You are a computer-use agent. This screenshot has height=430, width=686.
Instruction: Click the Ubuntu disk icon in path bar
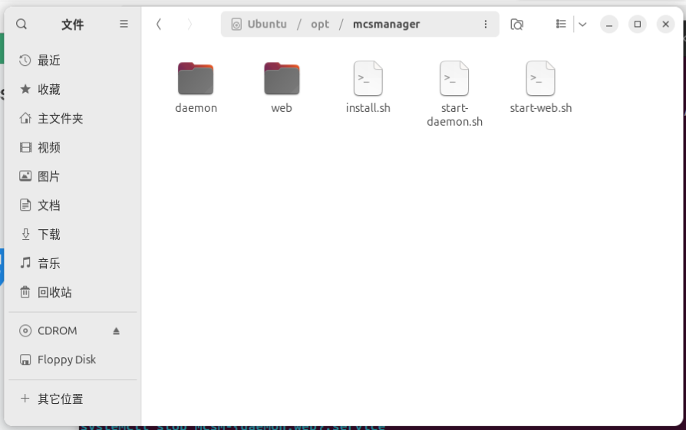(236, 24)
